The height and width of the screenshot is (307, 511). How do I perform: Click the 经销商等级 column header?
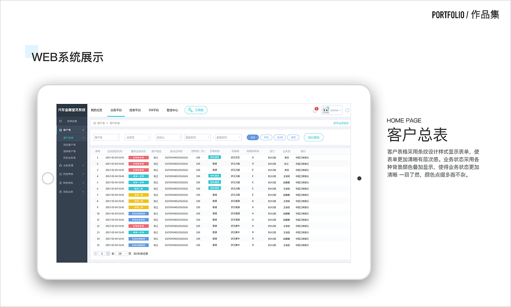coord(253,151)
